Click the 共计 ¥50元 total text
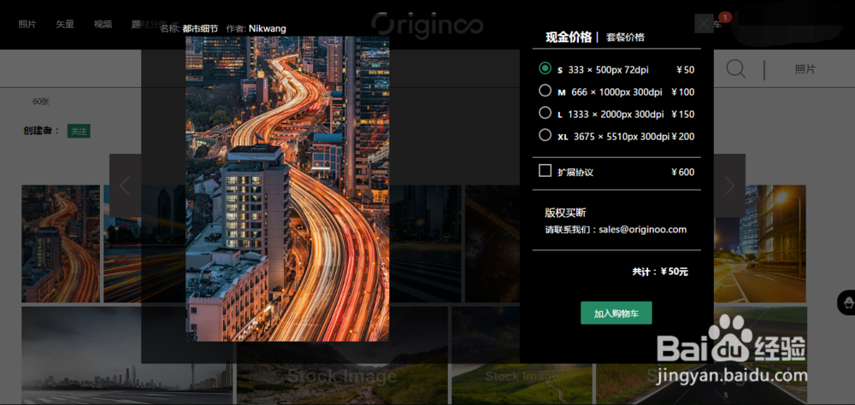 [660, 272]
